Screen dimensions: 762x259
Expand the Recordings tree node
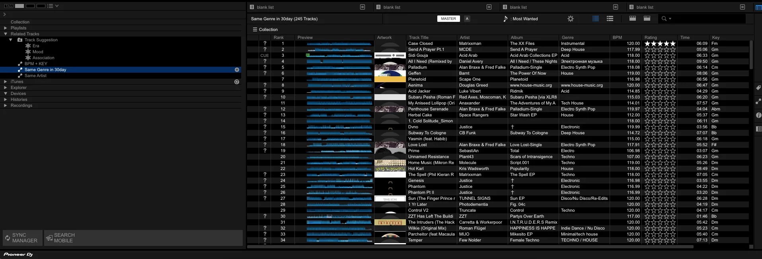(5, 105)
